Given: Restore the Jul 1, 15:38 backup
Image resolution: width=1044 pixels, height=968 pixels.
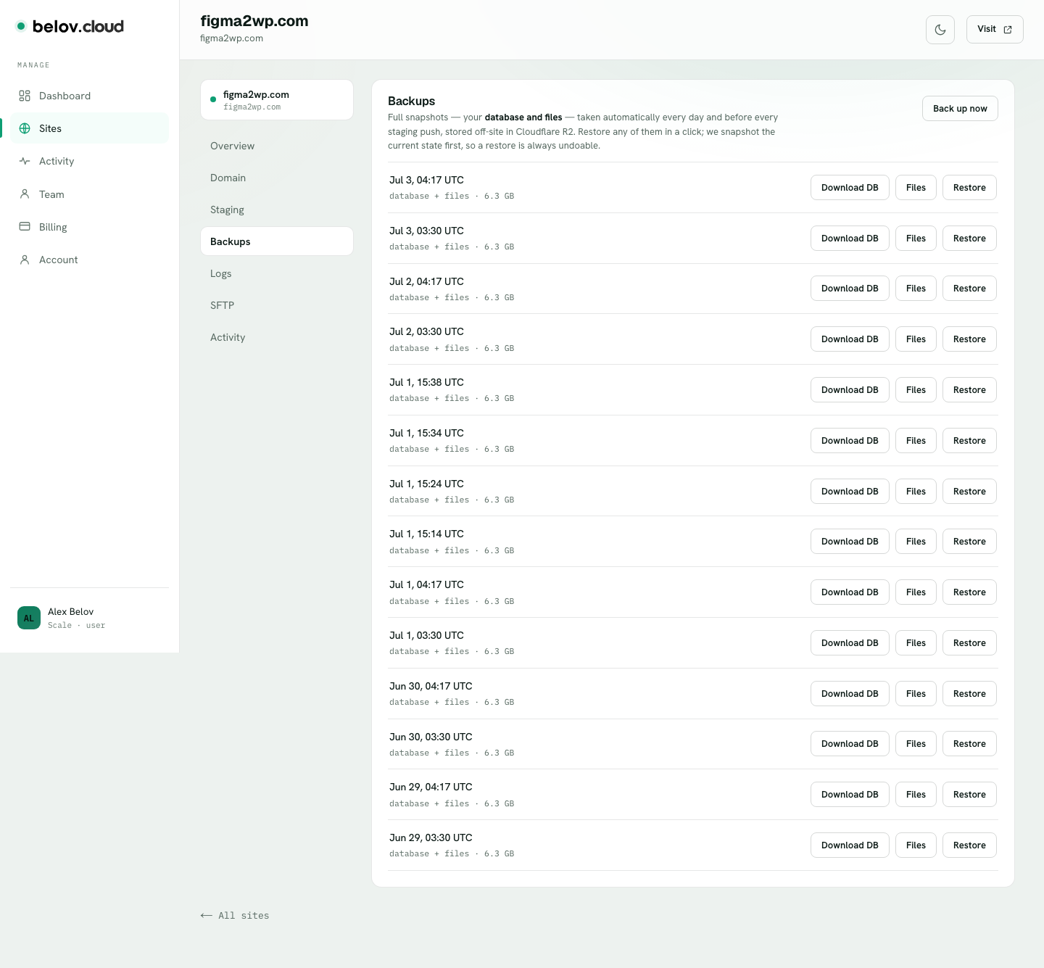Looking at the screenshot, I should coord(969,390).
